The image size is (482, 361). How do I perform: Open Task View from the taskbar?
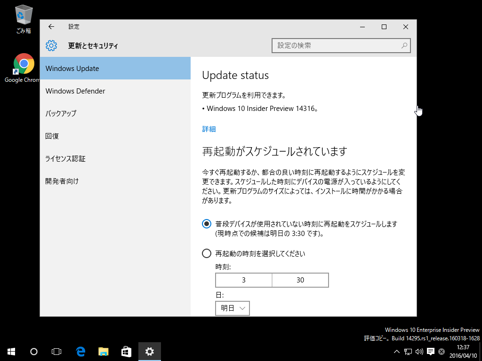[56, 352]
